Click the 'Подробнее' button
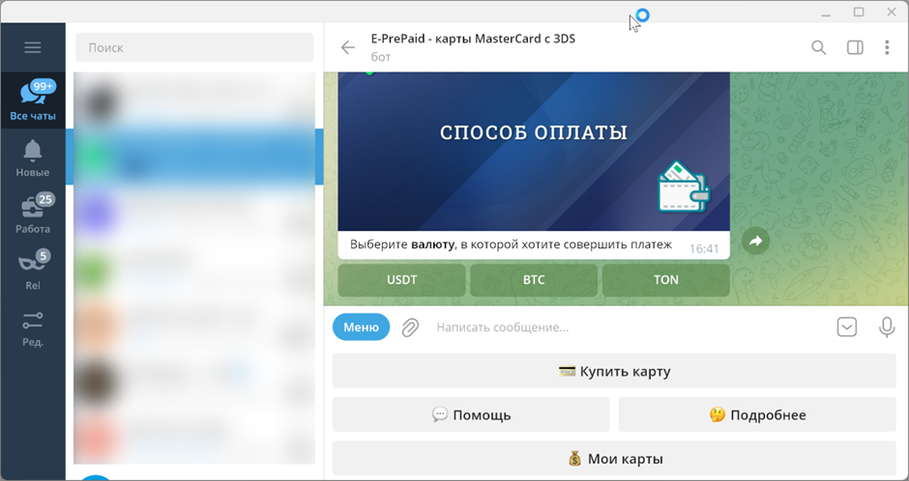The width and height of the screenshot is (909, 481). 757,414
